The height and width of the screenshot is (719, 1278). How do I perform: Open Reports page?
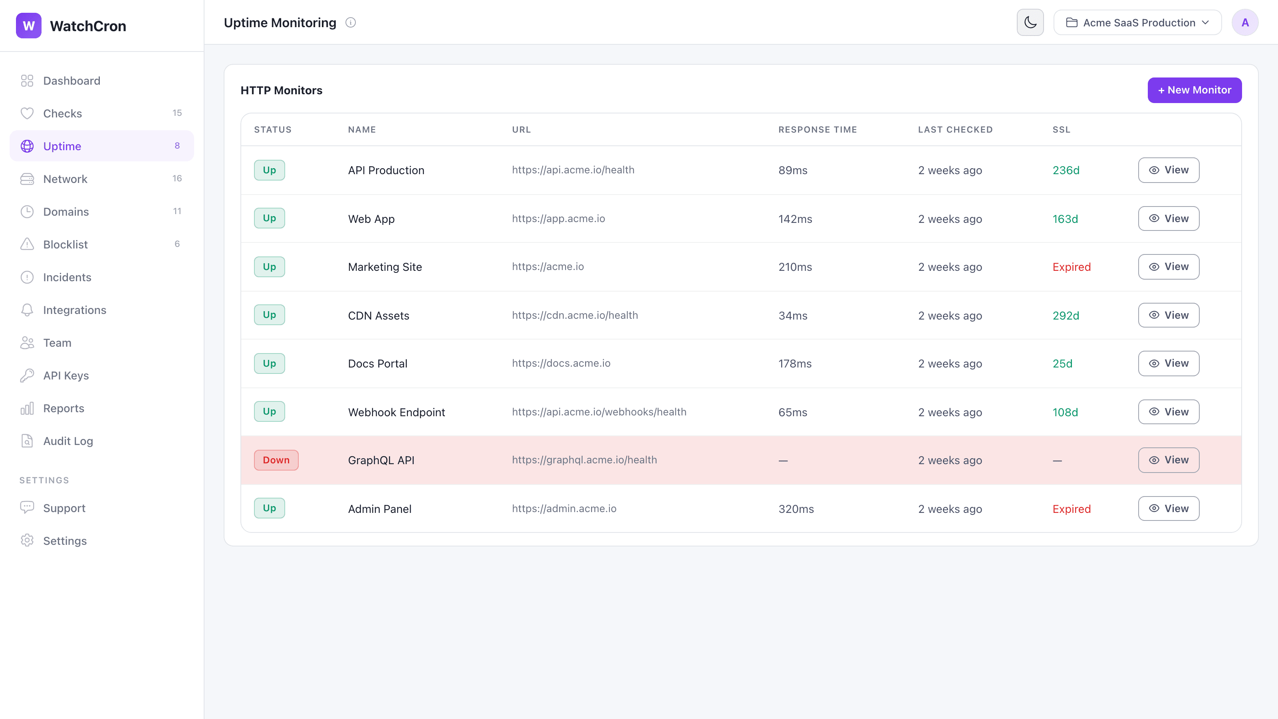tap(102, 408)
